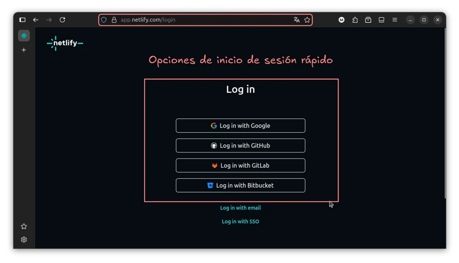Open the Netlify tab in sidebar
Screen dimensions: 459x263
[x=24, y=36]
